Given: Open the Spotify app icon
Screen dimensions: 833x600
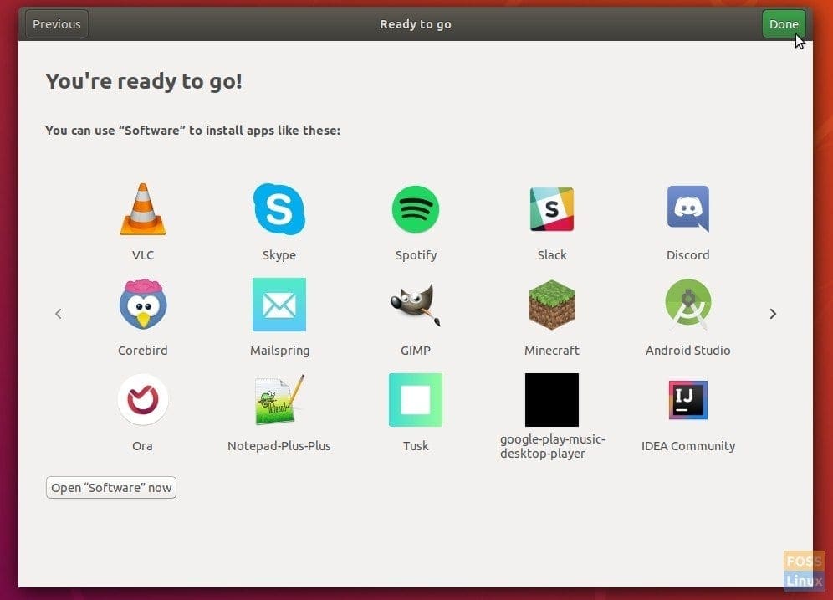Looking at the screenshot, I should (x=416, y=209).
